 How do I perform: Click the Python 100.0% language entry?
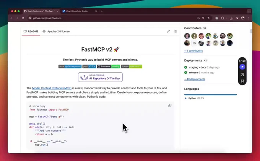point(195,98)
